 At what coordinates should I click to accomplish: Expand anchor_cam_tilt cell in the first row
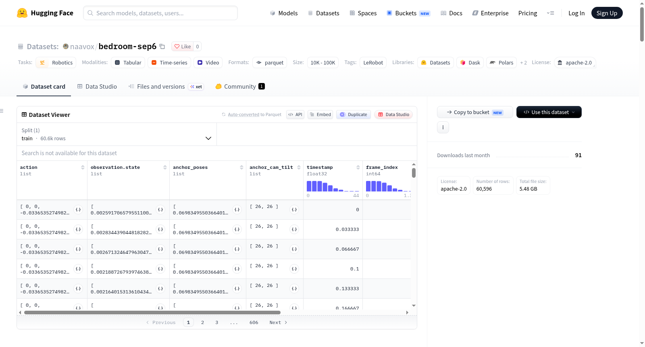pos(294,210)
